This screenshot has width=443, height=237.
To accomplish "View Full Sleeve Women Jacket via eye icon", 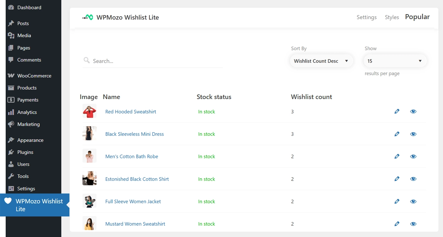I will (413, 201).
